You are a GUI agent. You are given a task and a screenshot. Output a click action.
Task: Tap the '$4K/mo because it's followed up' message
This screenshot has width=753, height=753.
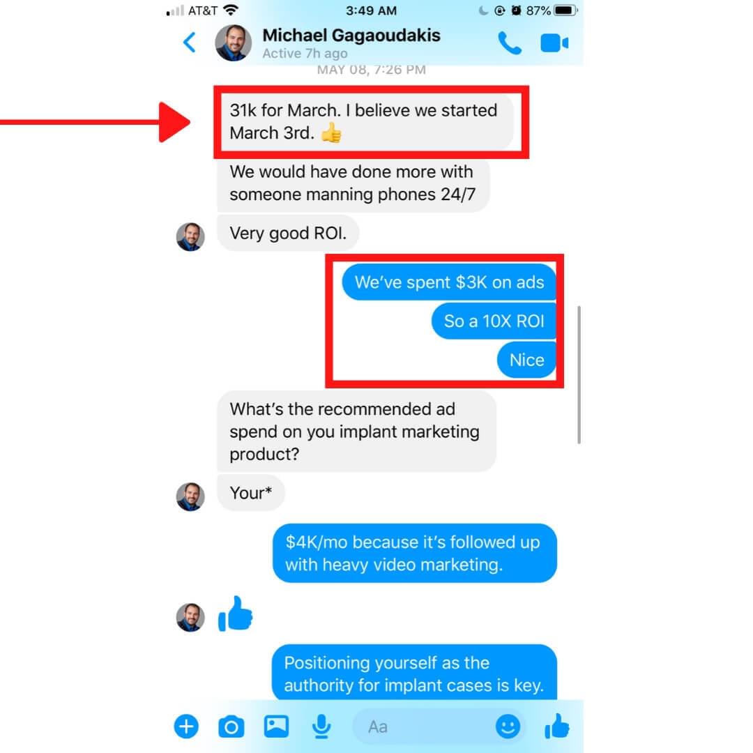click(414, 553)
